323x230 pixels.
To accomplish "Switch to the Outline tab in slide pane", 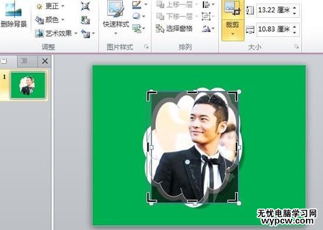I will (24, 61).
